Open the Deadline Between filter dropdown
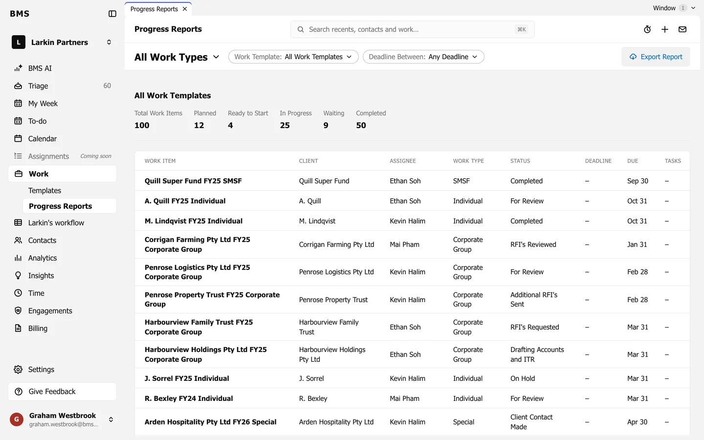 (423, 57)
